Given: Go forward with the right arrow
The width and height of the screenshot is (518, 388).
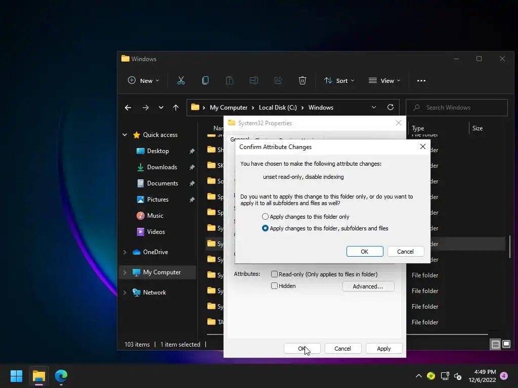Looking at the screenshot, I should (145, 108).
